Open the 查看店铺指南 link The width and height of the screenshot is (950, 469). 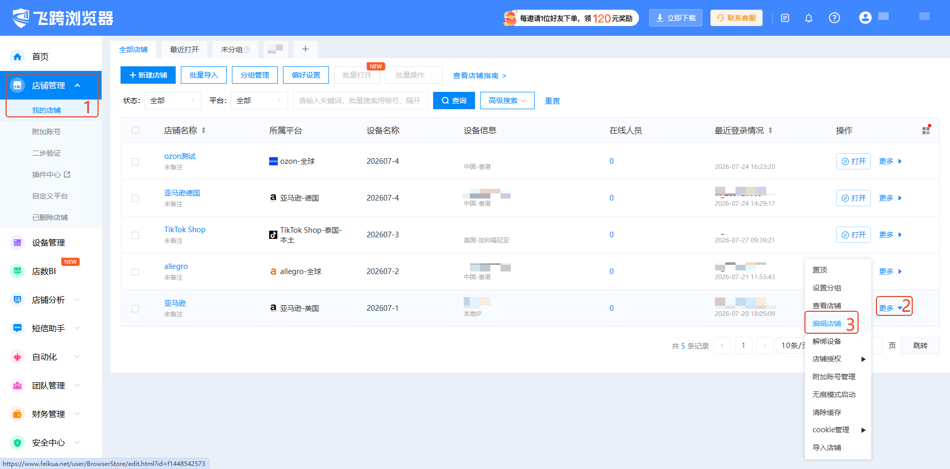click(x=480, y=76)
